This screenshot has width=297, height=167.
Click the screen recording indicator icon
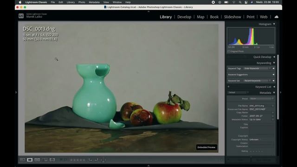click(213, 2)
